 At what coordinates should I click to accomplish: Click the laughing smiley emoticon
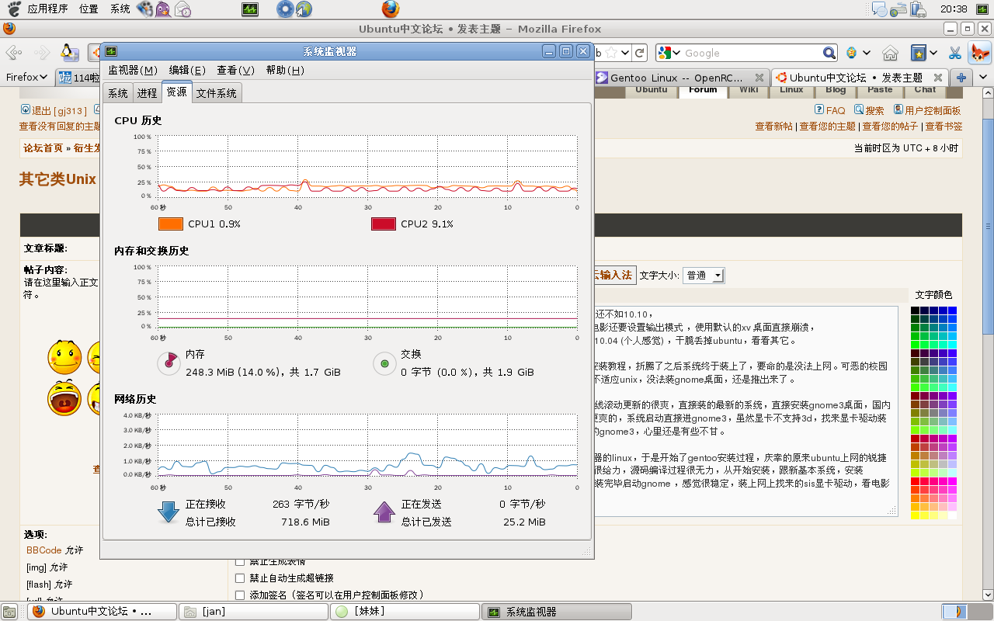(x=65, y=399)
